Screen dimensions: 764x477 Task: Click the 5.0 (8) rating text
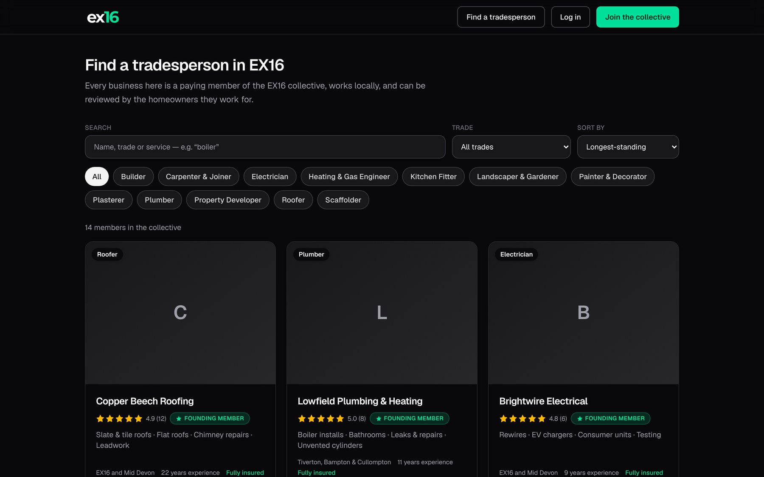pos(357,418)
